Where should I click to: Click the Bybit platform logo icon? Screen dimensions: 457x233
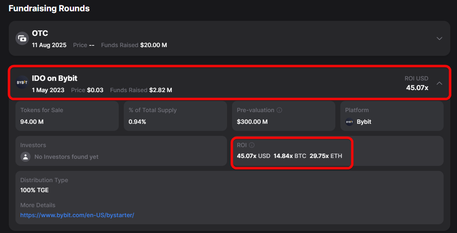(x=349, y=122)
